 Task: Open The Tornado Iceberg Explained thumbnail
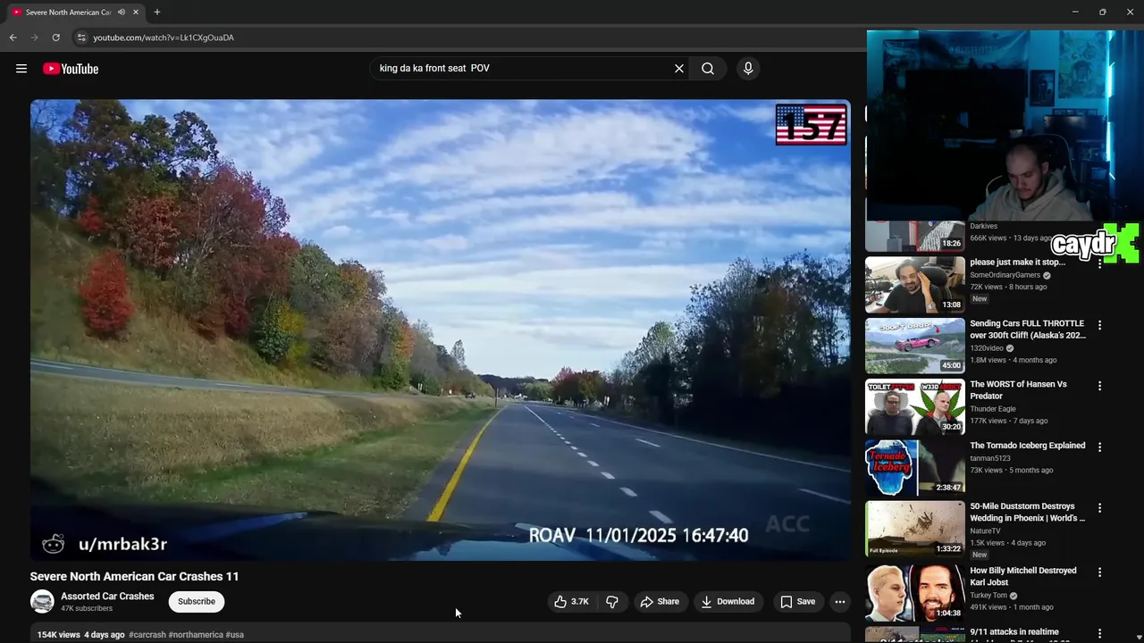[915, 468]
